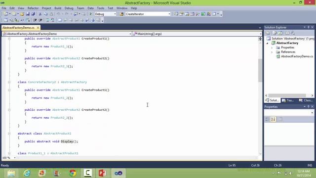Expand the Properties folder node
Viewport: 316px width, 178px height.
272,47
